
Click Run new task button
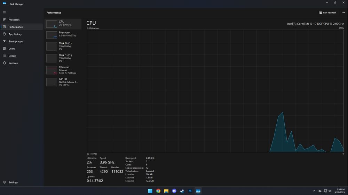pyautogui.click(x=327, y=12)
